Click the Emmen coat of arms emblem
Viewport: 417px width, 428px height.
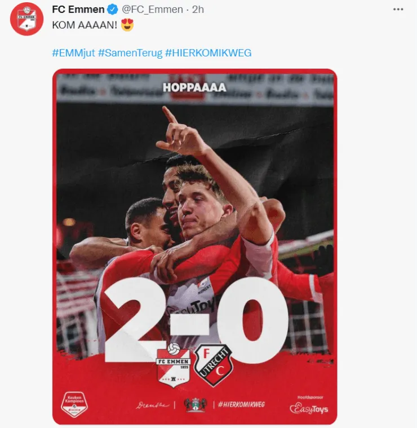tap(196, 405)
